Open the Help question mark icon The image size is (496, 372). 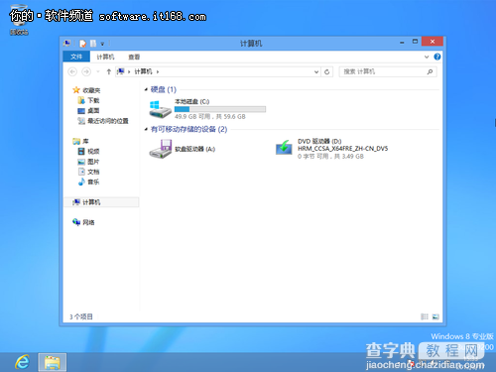point(437,57)
